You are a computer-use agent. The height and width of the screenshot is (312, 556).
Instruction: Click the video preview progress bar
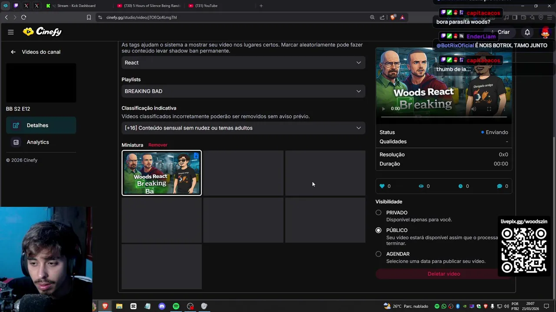click(x=443, y=117)
